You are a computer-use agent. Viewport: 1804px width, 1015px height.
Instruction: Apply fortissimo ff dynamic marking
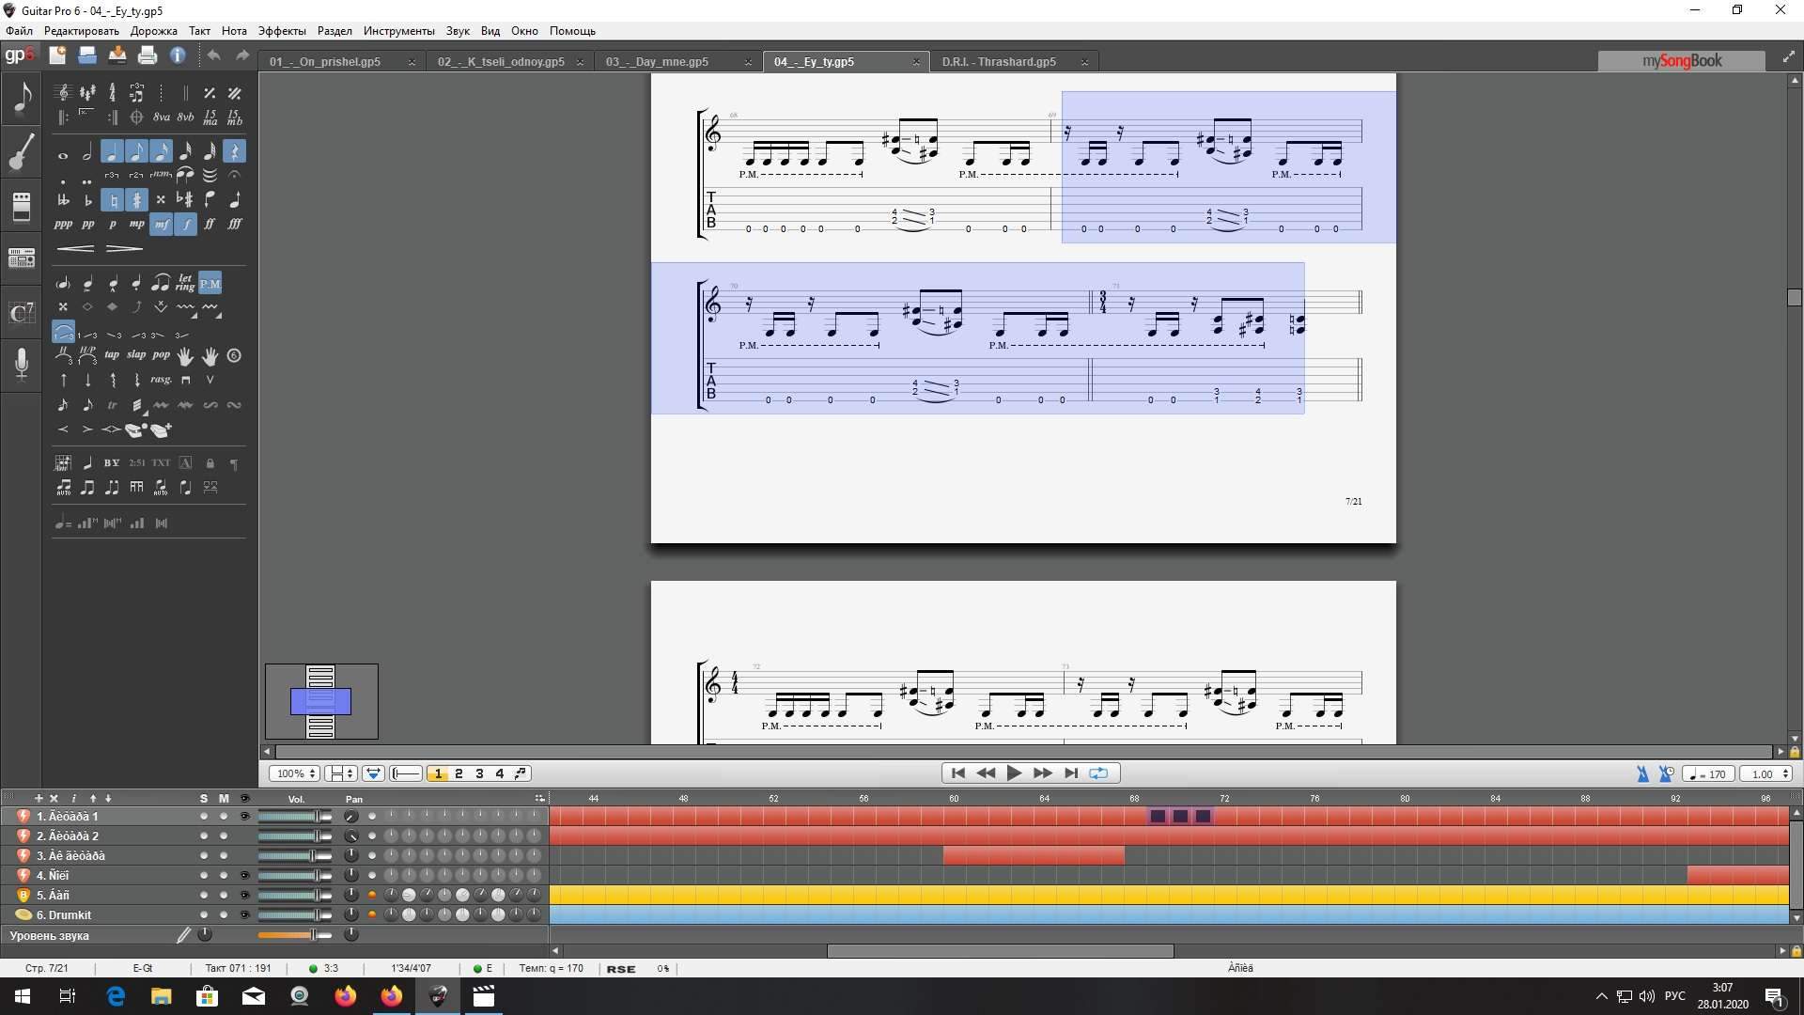[210, 225]
